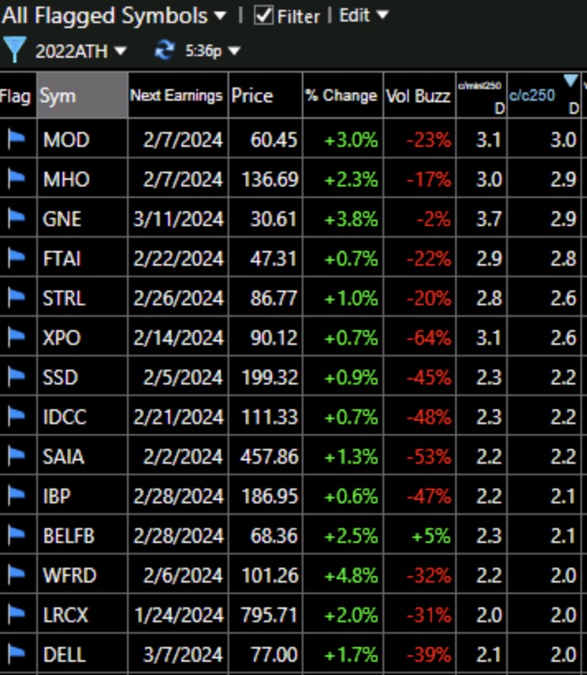Click the blue refresh arrows icon
The width and height of the screenshot is (587, 675).
pyautogui.click(x=164, y=50)
